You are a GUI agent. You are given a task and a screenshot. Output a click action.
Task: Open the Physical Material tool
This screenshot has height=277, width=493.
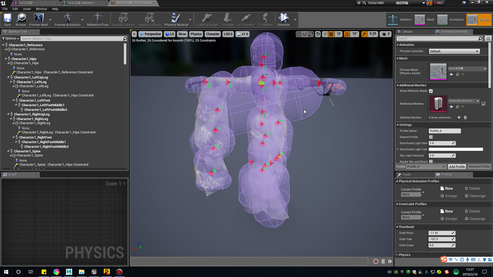pos(176,20)
